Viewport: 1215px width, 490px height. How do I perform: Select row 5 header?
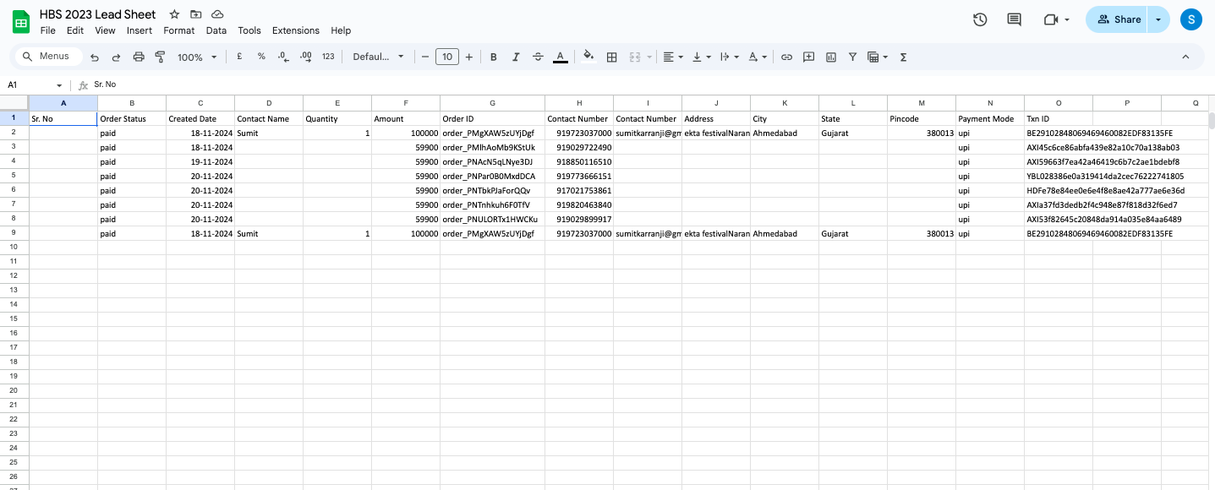(14, 176)
